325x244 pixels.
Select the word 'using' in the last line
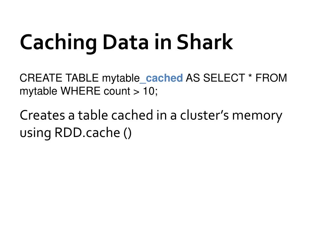pos(36,134)
